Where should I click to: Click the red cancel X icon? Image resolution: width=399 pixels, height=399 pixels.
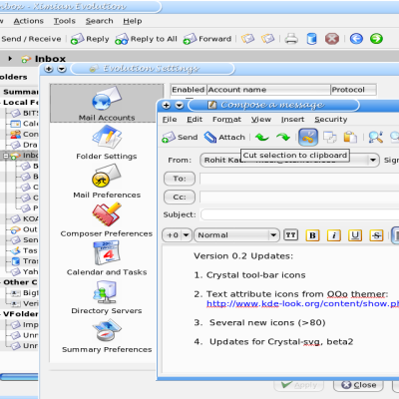(332, 39)
